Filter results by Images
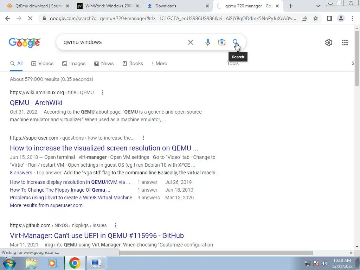Viewport: 360px width, 270px height. pos(74,63)
